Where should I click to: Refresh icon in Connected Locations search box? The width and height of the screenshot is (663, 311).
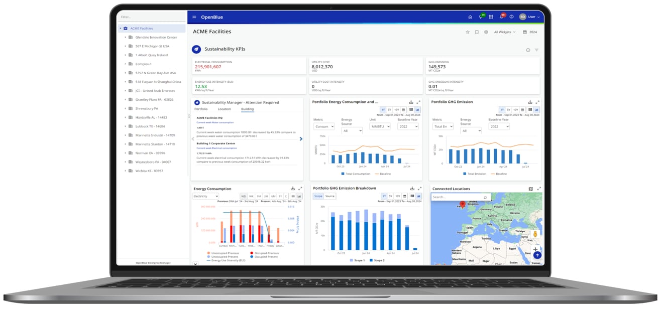(x=485, y=197)
